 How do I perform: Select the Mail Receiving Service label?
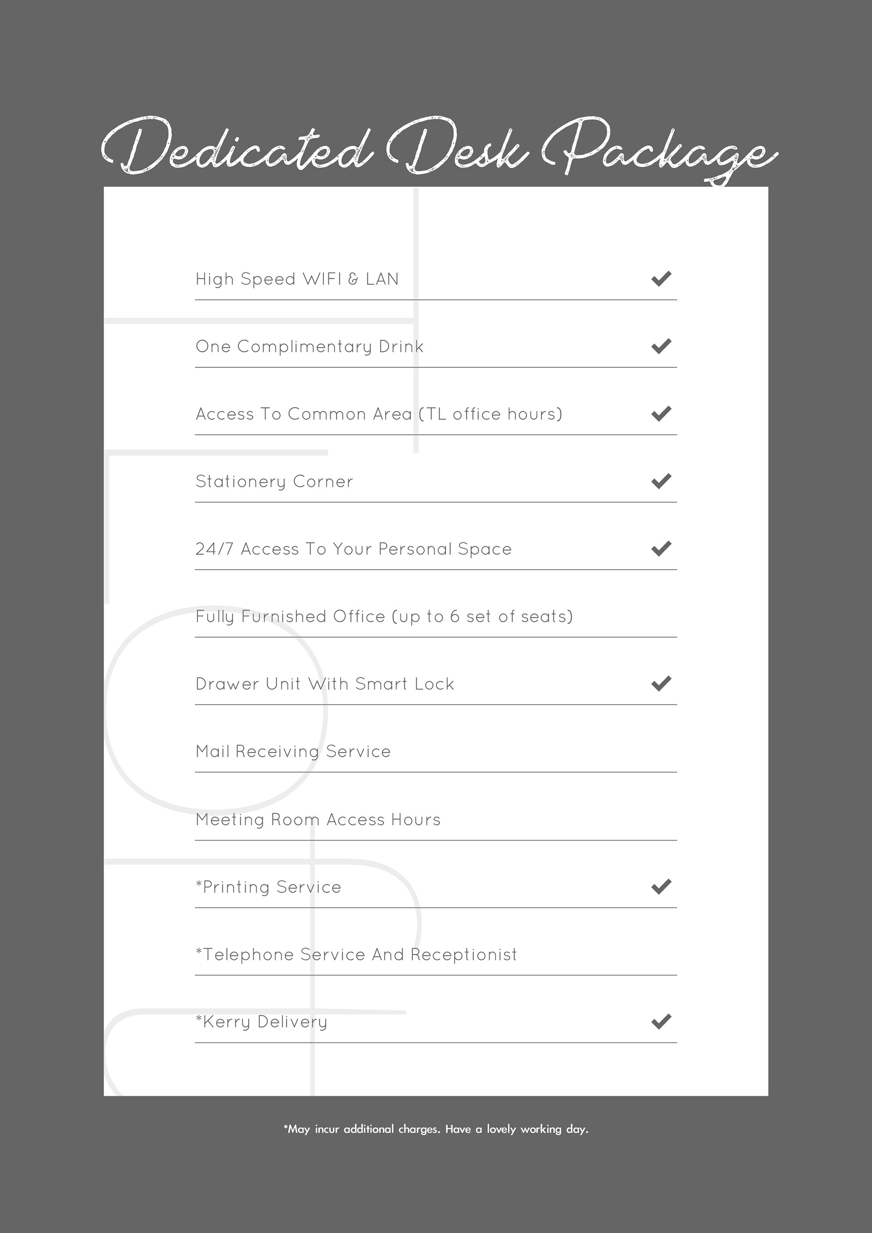coord(293,752)
